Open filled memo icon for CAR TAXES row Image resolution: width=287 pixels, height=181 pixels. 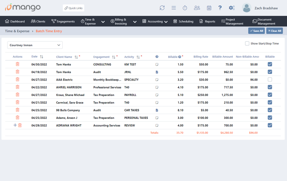(x=157, y=110)
